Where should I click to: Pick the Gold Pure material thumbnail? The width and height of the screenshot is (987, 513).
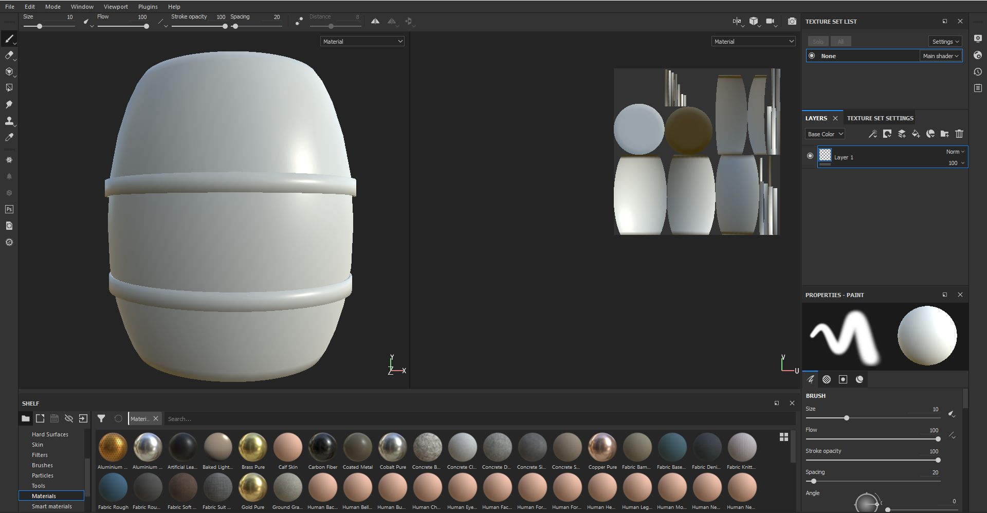pyautogui.click(x=253, y=487)
